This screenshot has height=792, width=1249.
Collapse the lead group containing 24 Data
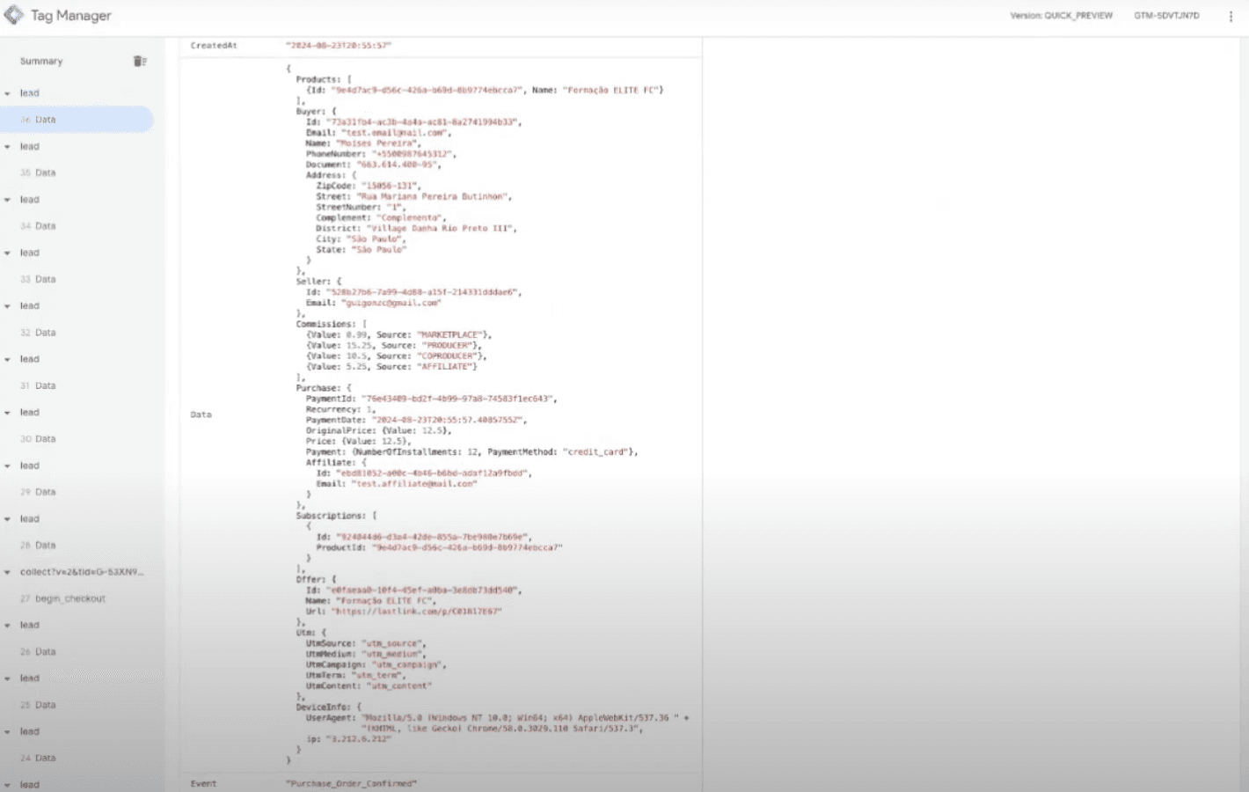(7, 732)
